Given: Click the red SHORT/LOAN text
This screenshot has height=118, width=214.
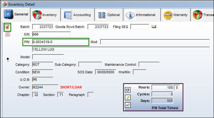Looking at the screenshot, I should coord(71,87).
